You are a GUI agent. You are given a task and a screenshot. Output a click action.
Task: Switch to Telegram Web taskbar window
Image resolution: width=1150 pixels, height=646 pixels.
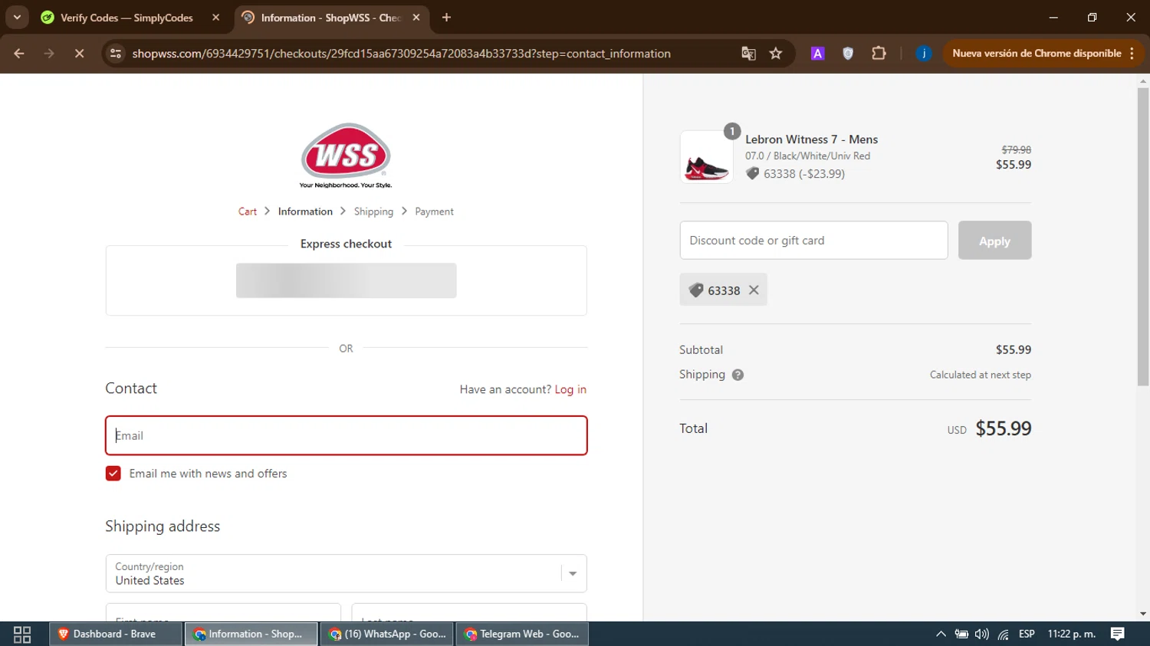pyautogui.click(x=522, y=635)
